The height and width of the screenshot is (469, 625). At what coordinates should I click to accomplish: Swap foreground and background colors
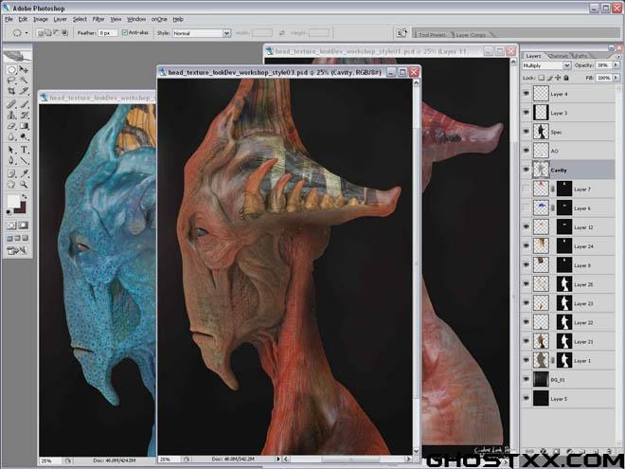coord(25,197)
